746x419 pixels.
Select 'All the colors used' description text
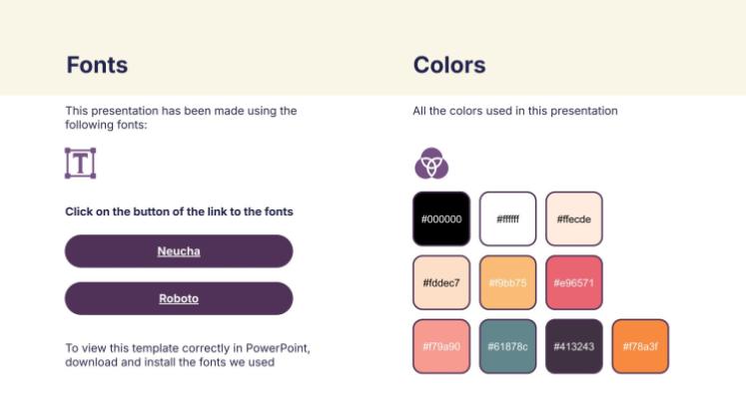pos(515,111)
